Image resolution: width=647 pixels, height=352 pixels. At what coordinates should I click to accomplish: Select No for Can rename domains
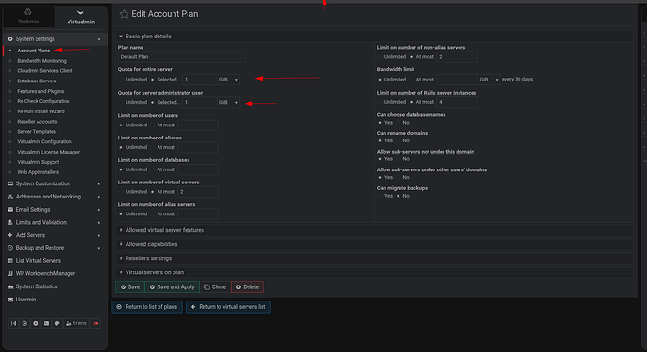399,140
